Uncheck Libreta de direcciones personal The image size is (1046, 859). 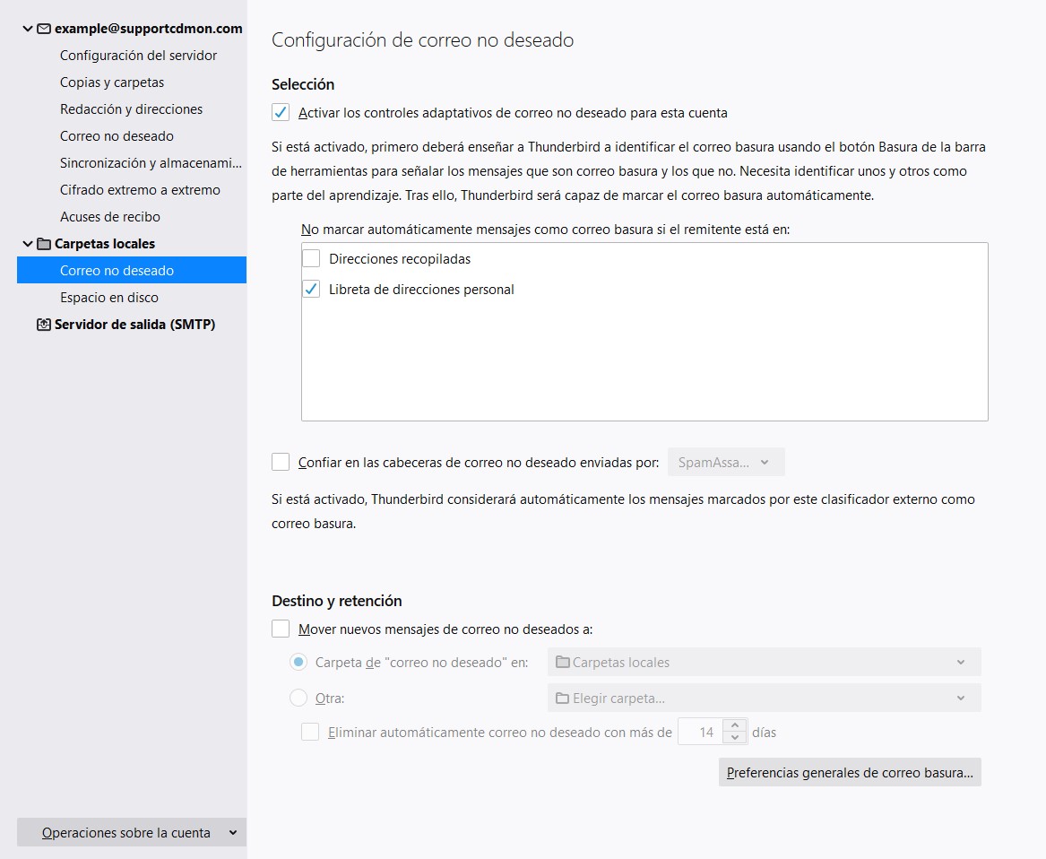coord(311,290)
